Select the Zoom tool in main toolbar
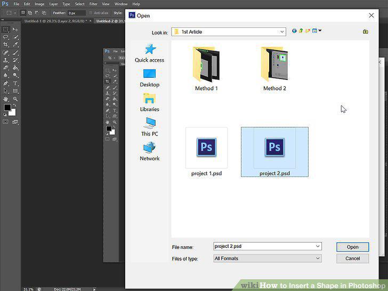This screenshot has width=388, height=291. click(15, 99)
